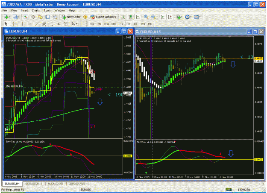
Task: Open the File menu
Action: [x=5, y=10]
